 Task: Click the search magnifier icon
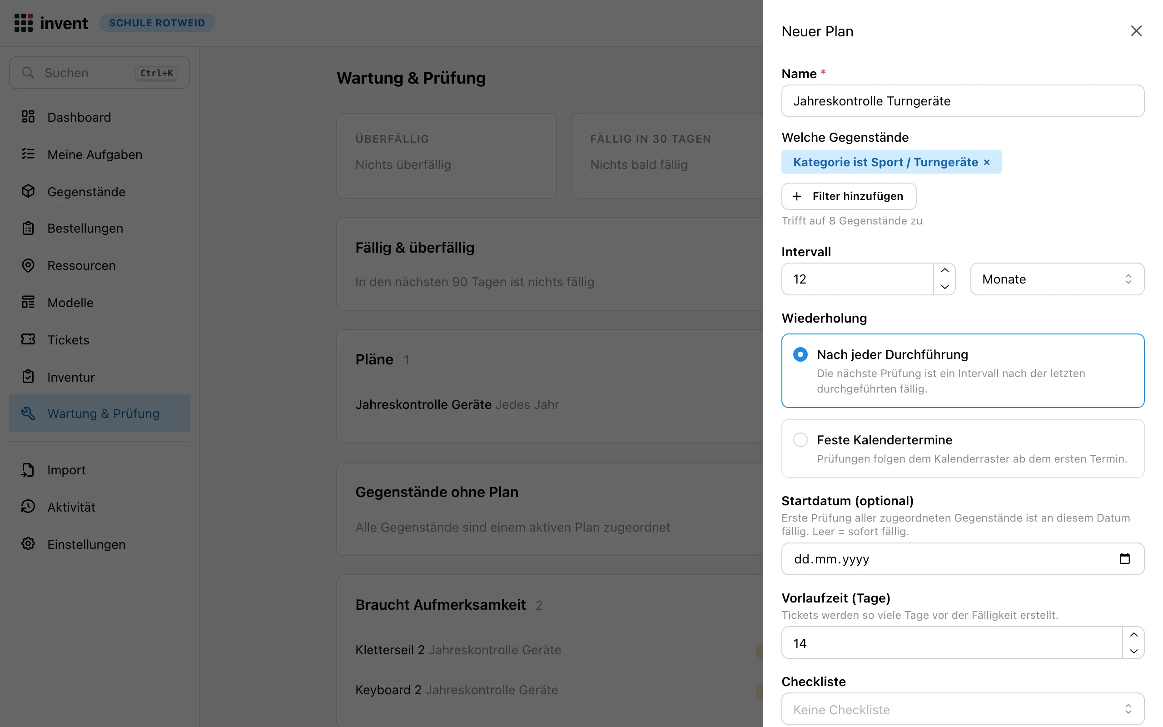click(x=28, y=73)
